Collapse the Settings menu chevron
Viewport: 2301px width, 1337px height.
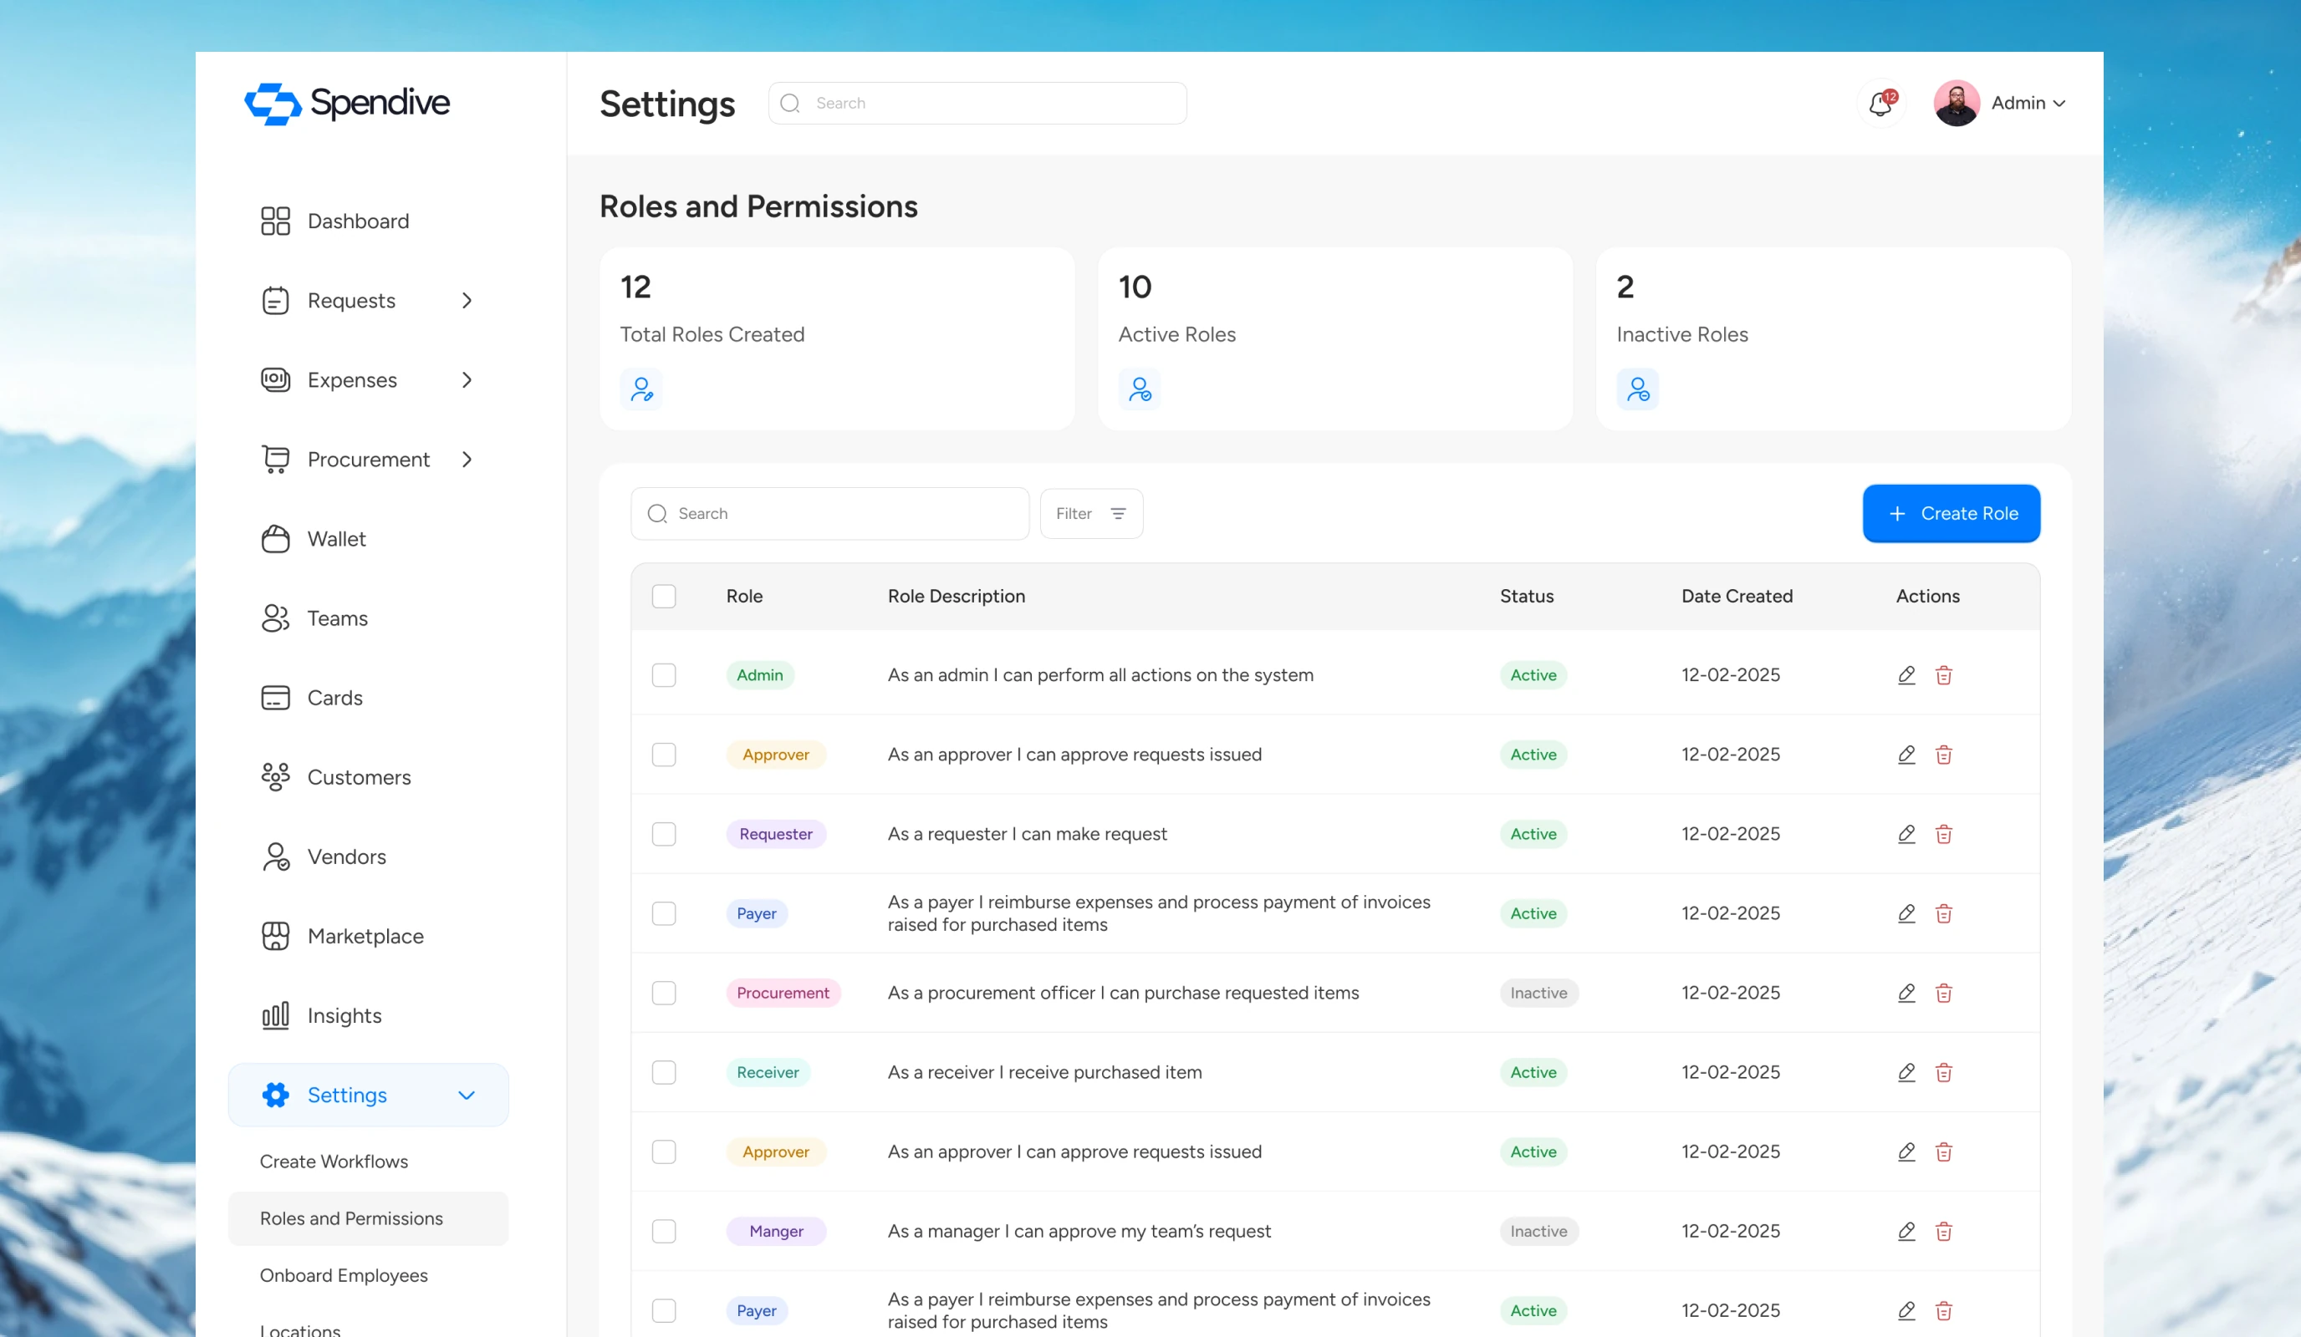pyautogui.click(x=467, y=1096)
